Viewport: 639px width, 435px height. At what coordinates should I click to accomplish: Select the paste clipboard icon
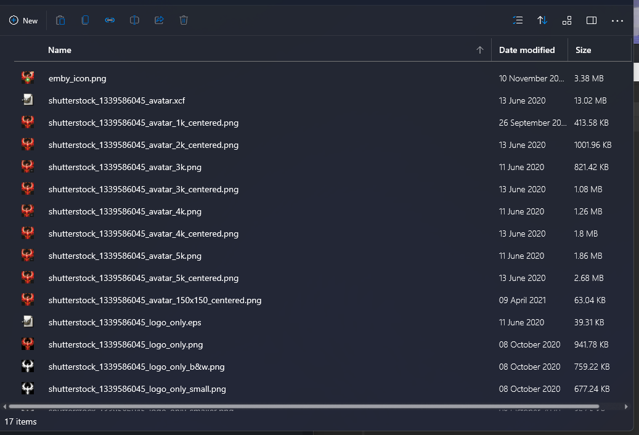click(x=60, y=20)
